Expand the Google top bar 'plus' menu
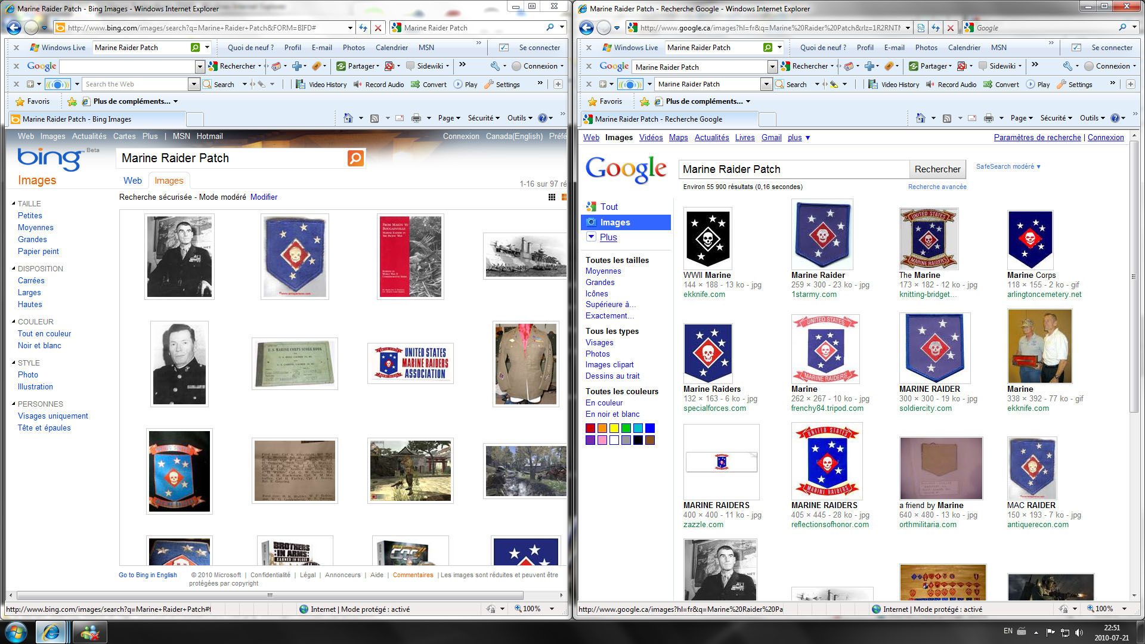The height and width of the screenshot is (644, 1145). click(x=799, y=138)
